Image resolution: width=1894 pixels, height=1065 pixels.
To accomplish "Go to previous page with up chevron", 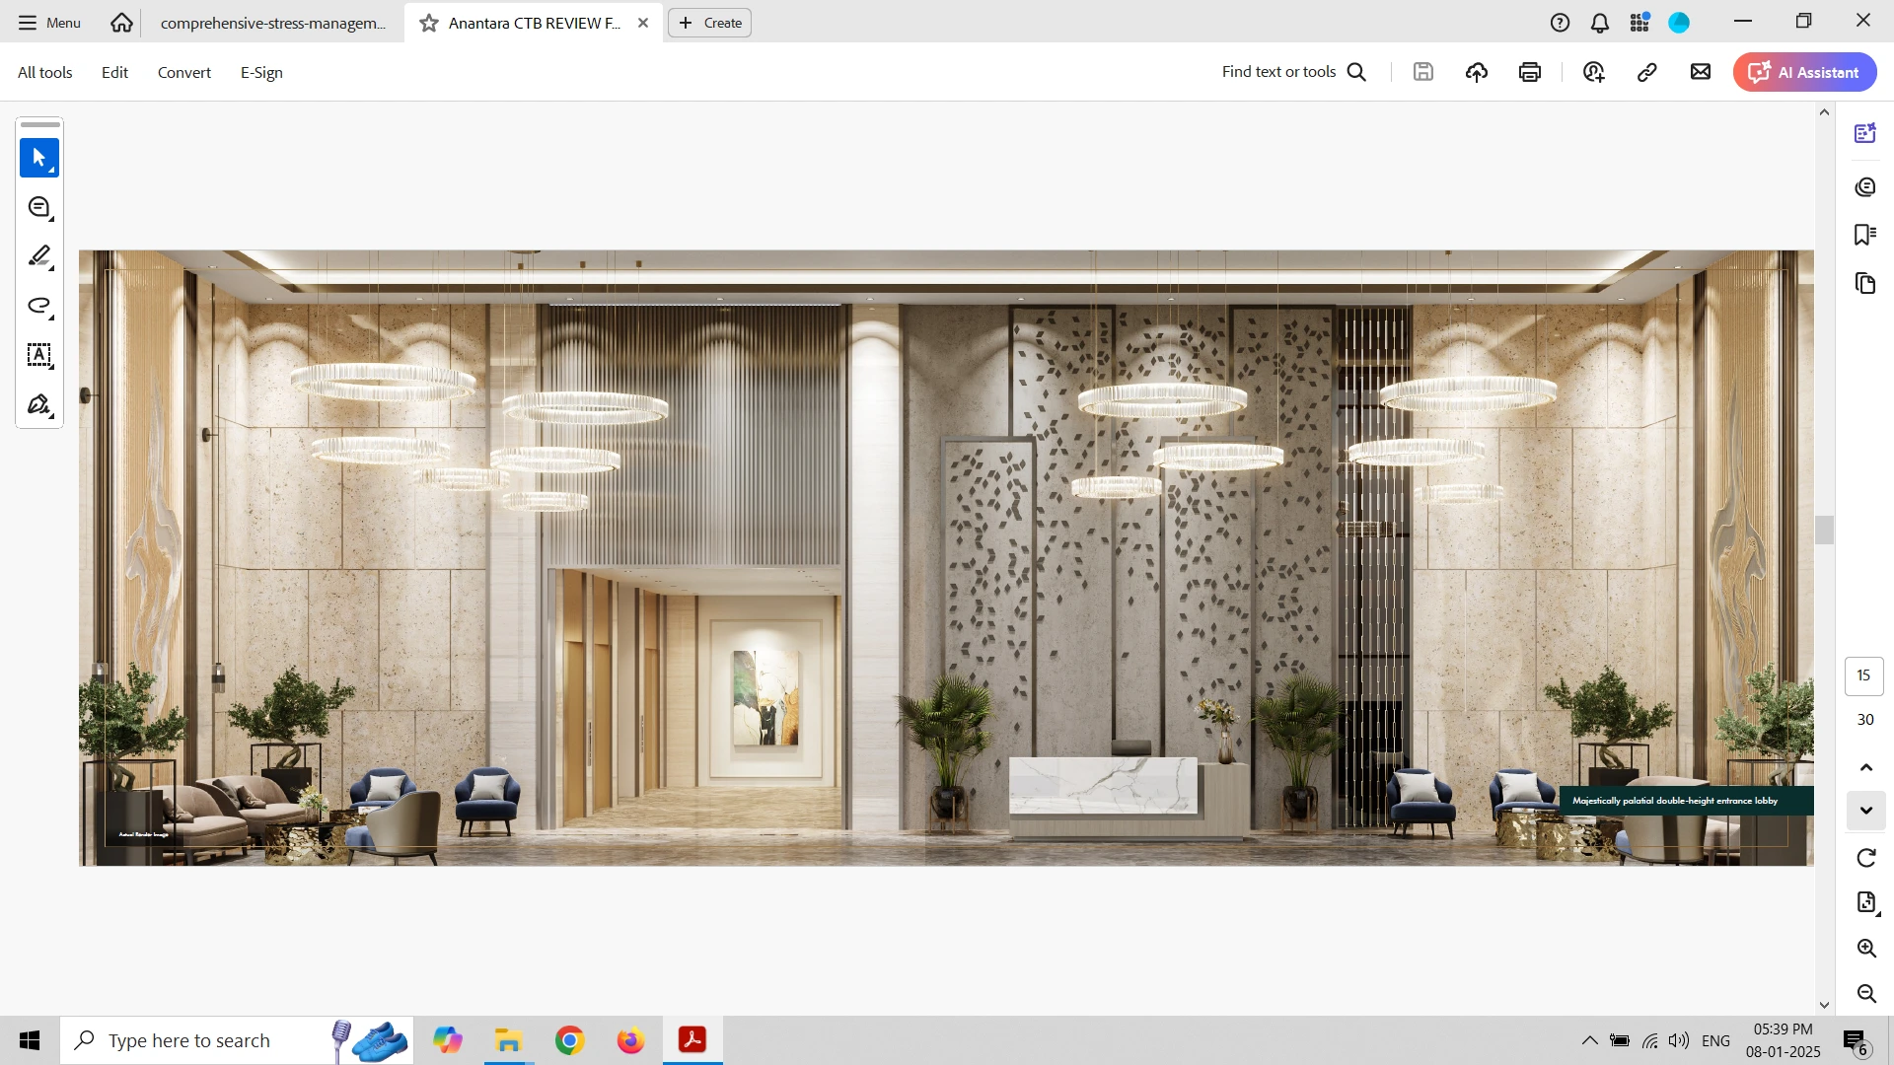I will [x=1865, y=767].
